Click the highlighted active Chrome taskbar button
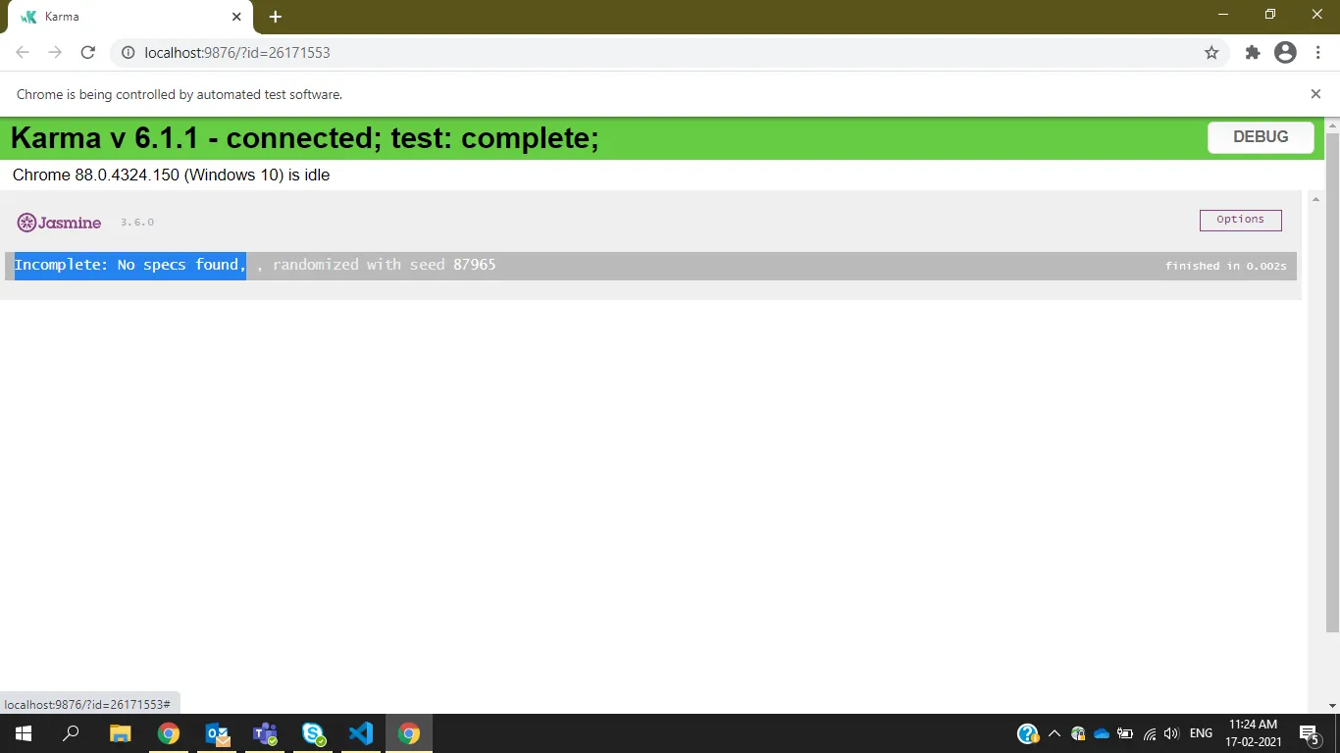This screenshot has width=1340, height=753. click(x=409, y=733)
